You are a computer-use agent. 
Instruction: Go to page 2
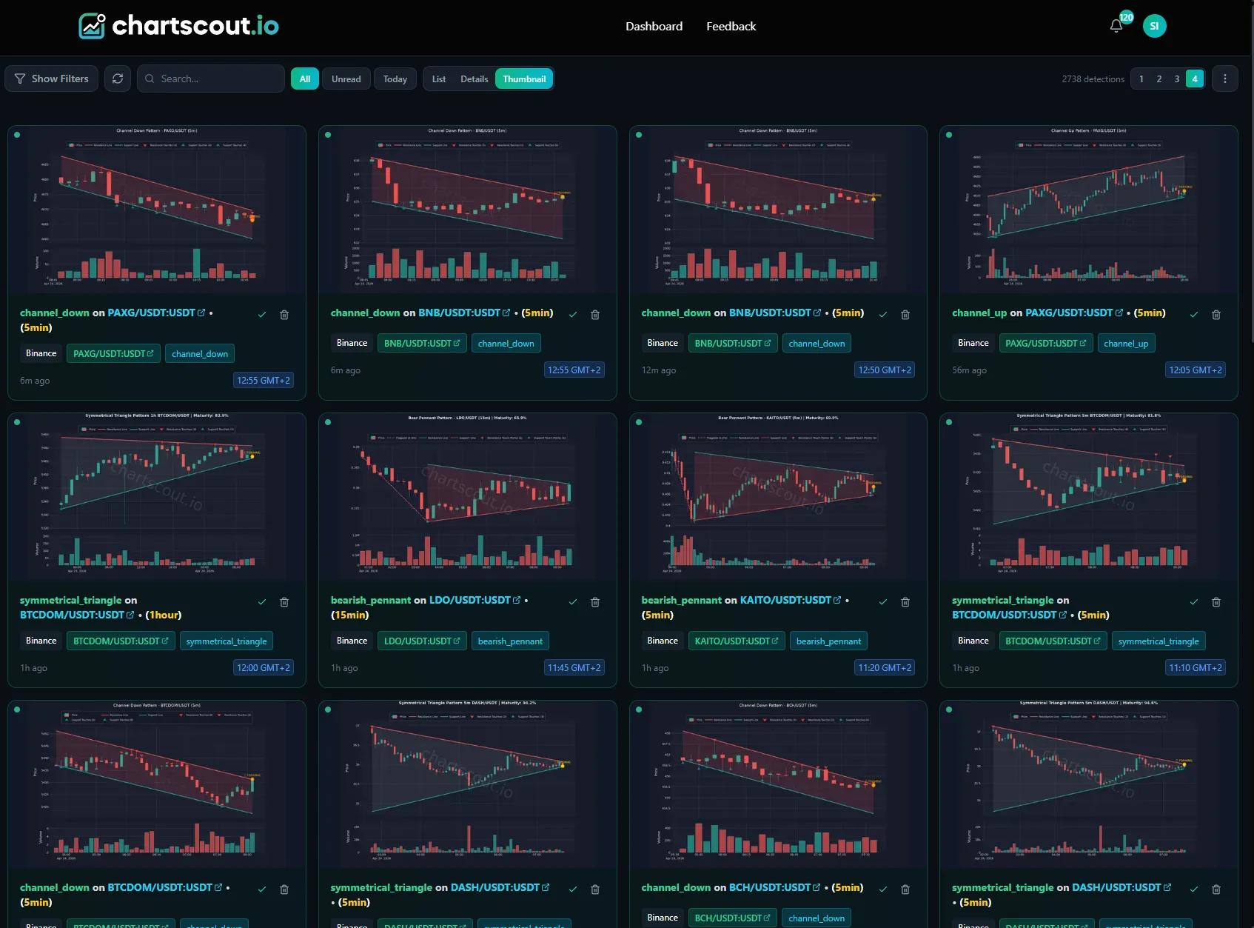coord(1159,79)
